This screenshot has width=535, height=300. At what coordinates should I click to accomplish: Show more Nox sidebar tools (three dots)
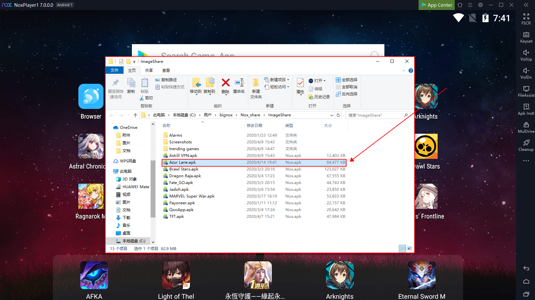tap(526, 160)
